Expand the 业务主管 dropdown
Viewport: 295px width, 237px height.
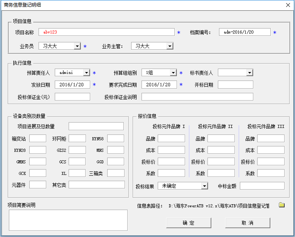pyautogui.click(x=170, y=46)
